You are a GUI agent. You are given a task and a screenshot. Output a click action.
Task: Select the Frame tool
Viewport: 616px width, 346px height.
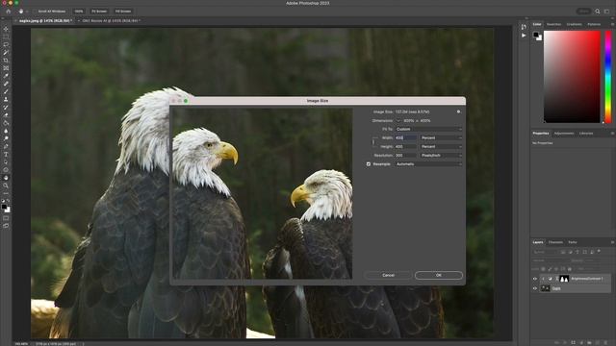click(x=6, y=68)
